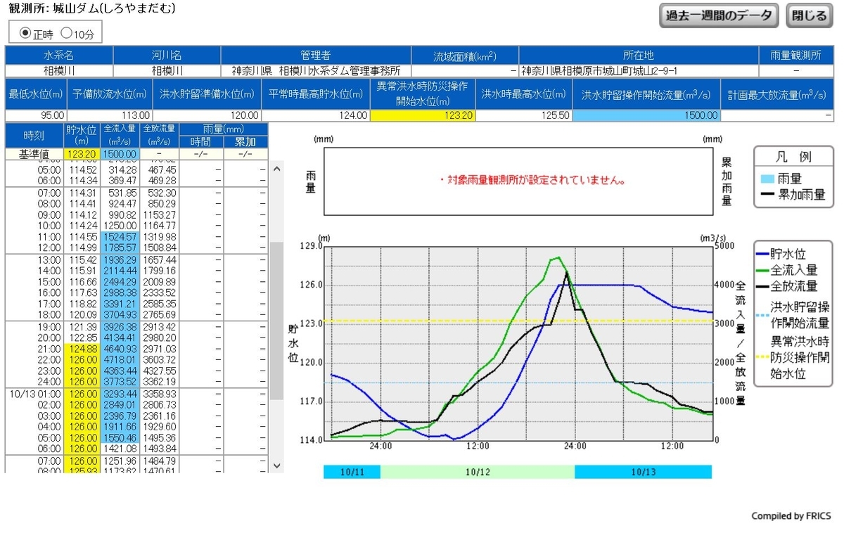This screenshot has width=844, height=540.
Task: Click the 洪水貯留準備水位(m) header
Action: 207,94
